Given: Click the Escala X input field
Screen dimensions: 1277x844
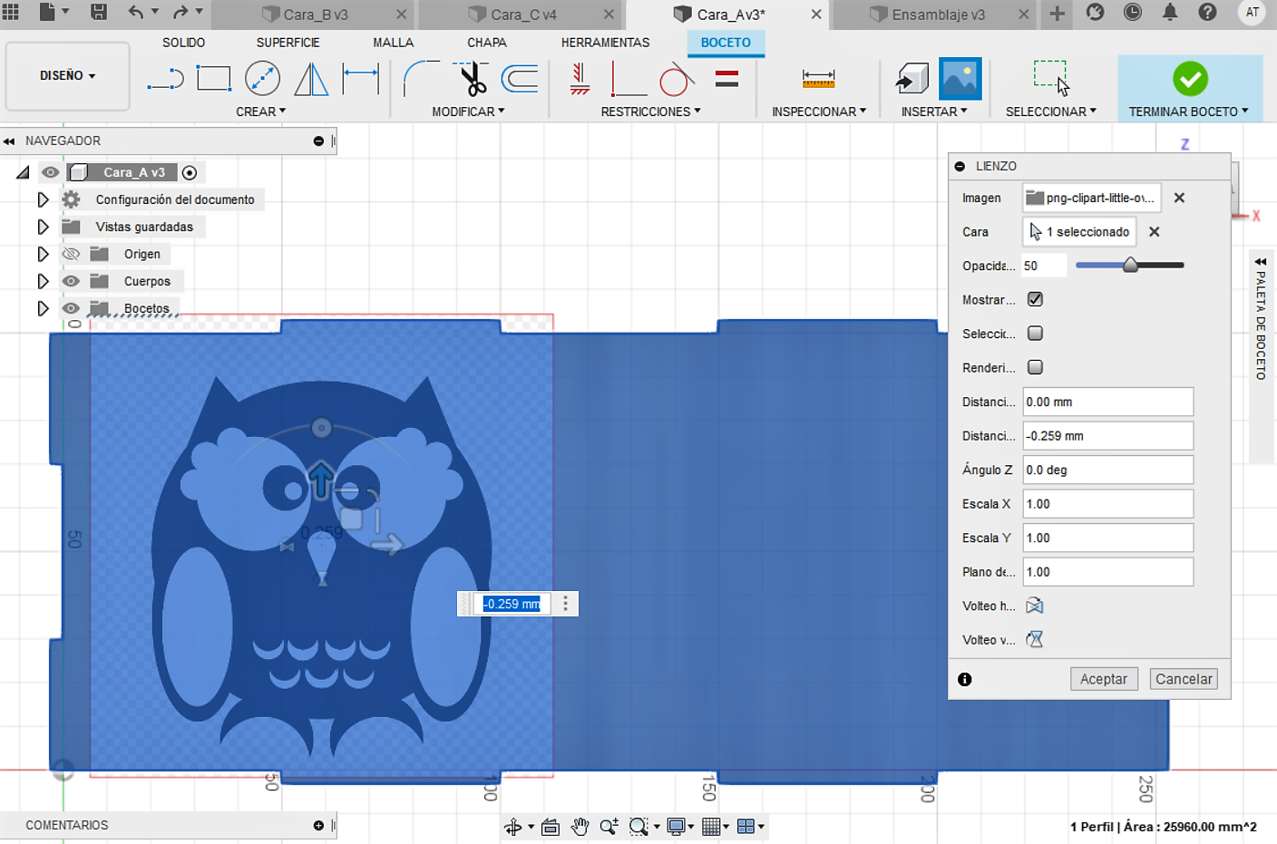Looking at the screenshot, I should pos(1107,504).
